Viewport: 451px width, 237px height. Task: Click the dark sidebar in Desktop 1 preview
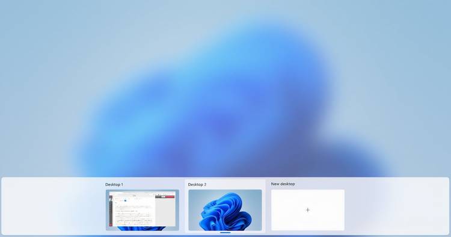111,211
